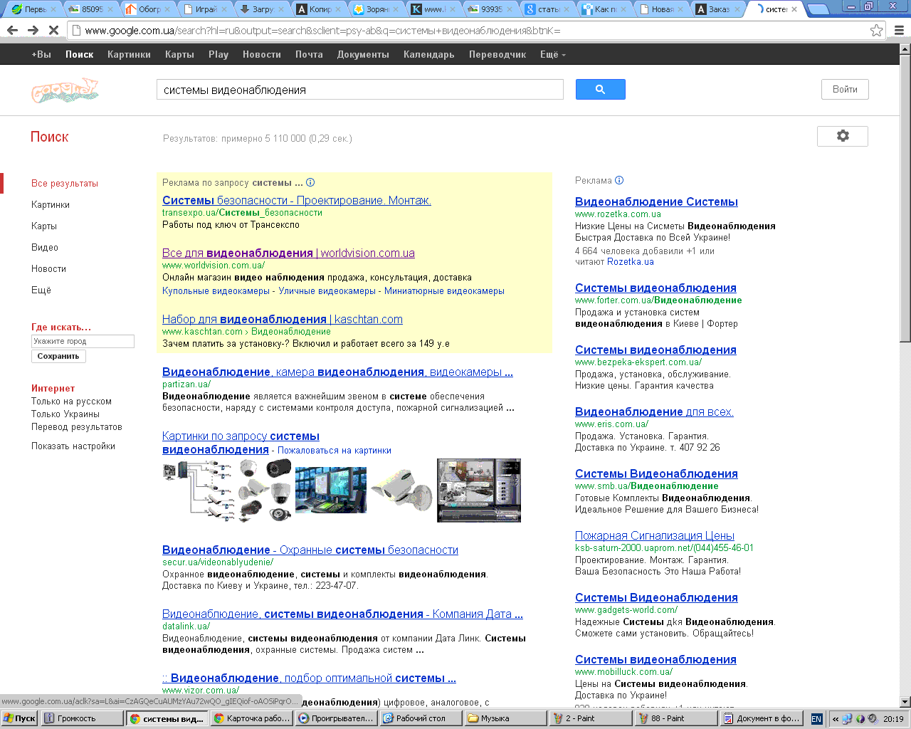The height and width of the screenshot is (729, 911).
Task: Switch to the 'Первь' browser tab
Action: 33,9
